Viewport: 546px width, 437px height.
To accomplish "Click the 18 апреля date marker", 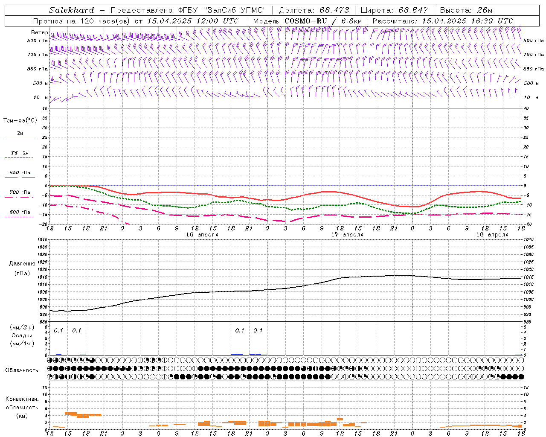I will tap(492, 235).
